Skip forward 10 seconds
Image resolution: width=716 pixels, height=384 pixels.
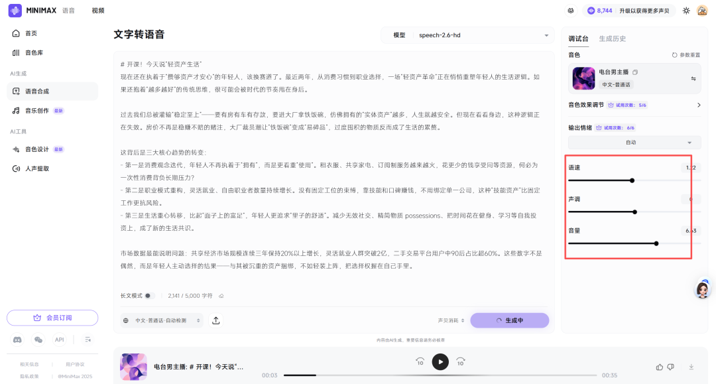coord(461,361)
